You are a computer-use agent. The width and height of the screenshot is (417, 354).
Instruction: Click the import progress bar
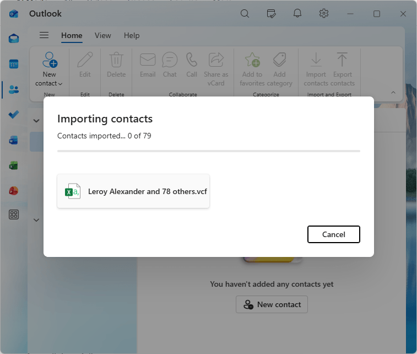pos(208,151)
